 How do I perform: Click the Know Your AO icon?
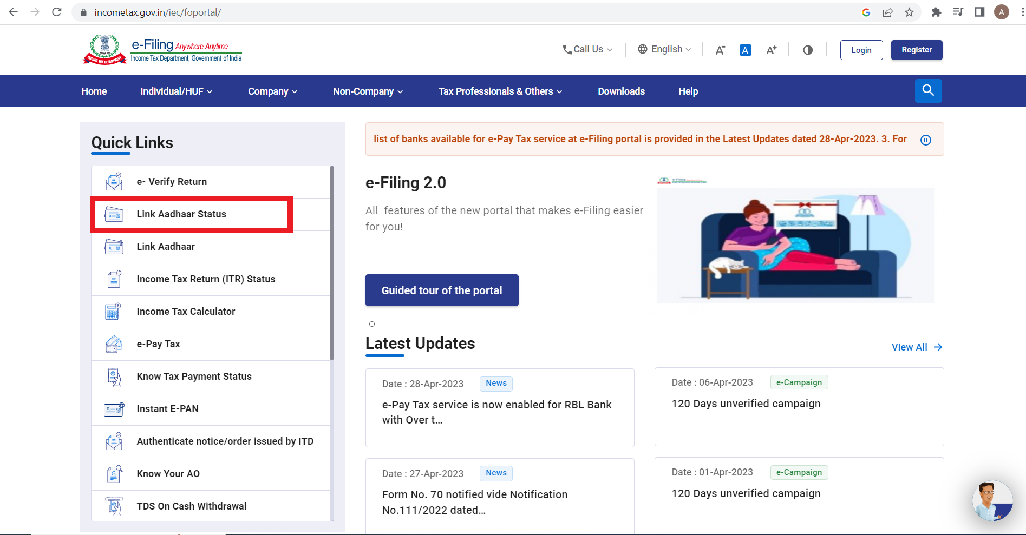[x=114, y=474]
